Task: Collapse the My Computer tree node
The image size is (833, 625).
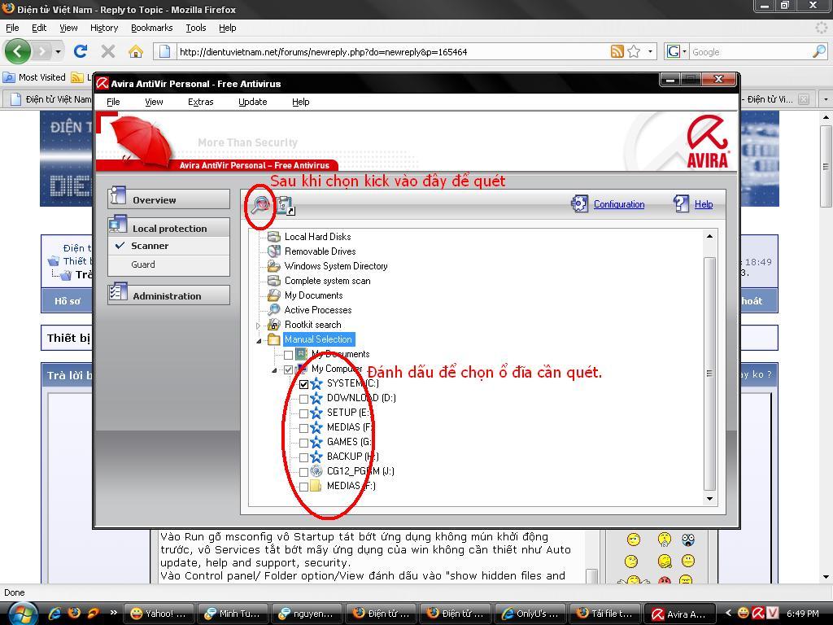Action: (274, 370)
